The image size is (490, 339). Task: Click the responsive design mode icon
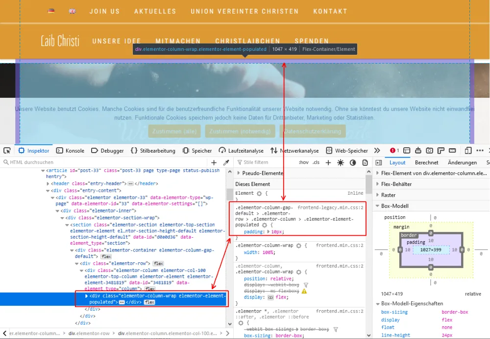click(468, 151)
